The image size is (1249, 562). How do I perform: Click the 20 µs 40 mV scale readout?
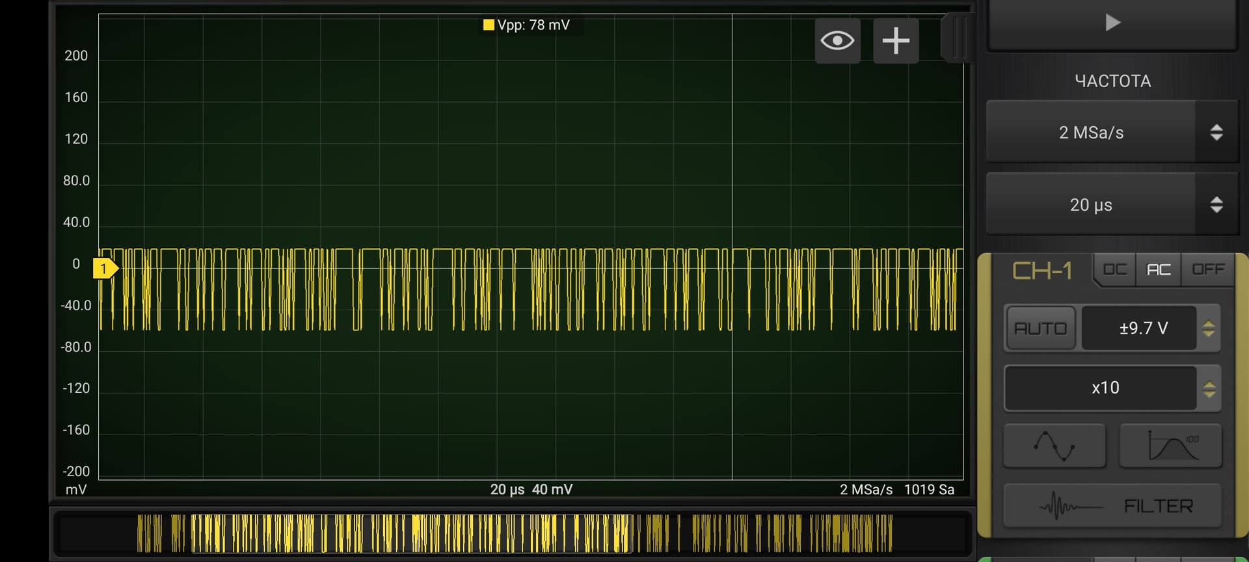[531, 489]
